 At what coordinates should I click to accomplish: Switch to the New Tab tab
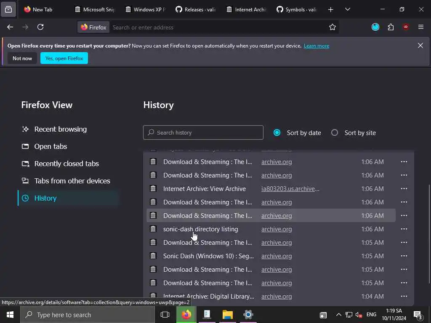(x=43, y=10)
